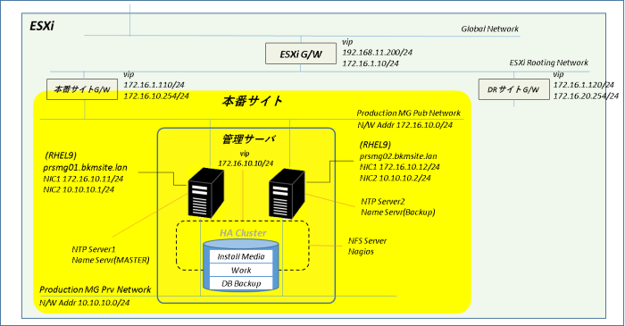Screen dimensions: 625x326
Task: Click the ESXi G/W box
Action: [x=301, y=54]
